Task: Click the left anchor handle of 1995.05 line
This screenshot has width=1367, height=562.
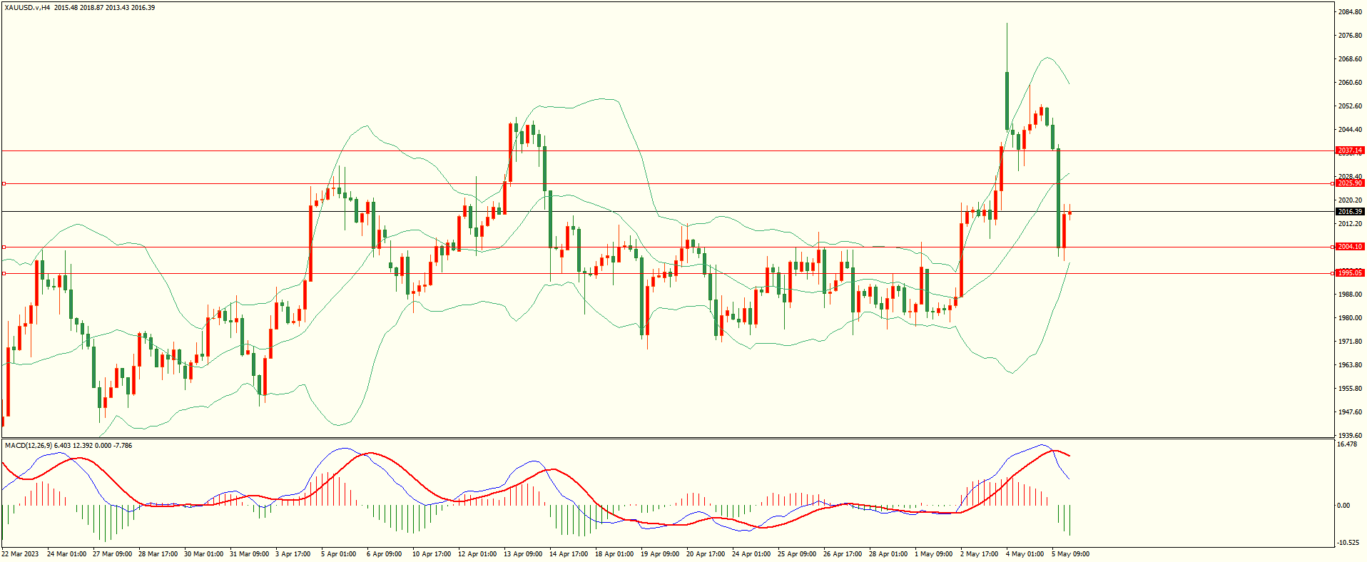Action: 4,273
